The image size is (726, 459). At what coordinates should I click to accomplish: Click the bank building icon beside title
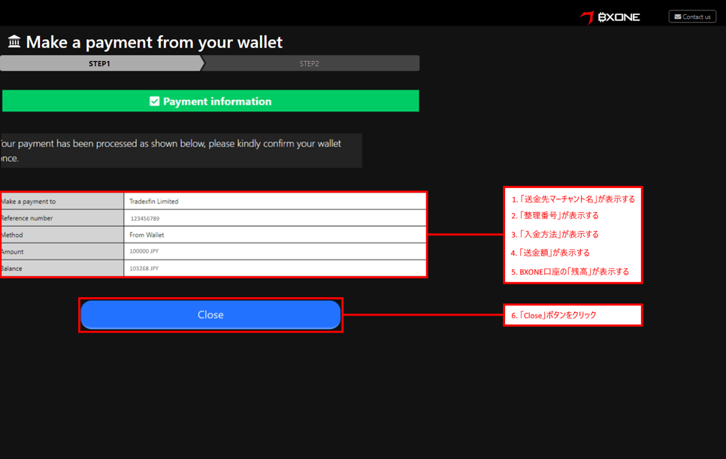pos(14,42)
